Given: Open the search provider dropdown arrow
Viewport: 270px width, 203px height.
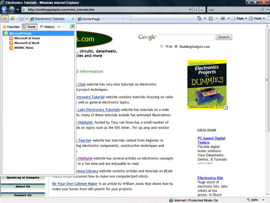Looking at the screenshot, I should [267, 10].
